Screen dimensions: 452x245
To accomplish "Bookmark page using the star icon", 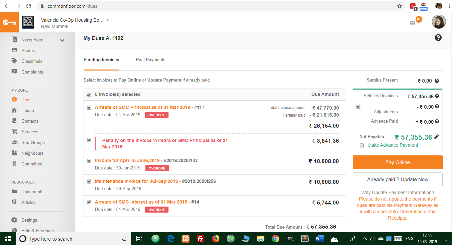I will tap(399, 6).
